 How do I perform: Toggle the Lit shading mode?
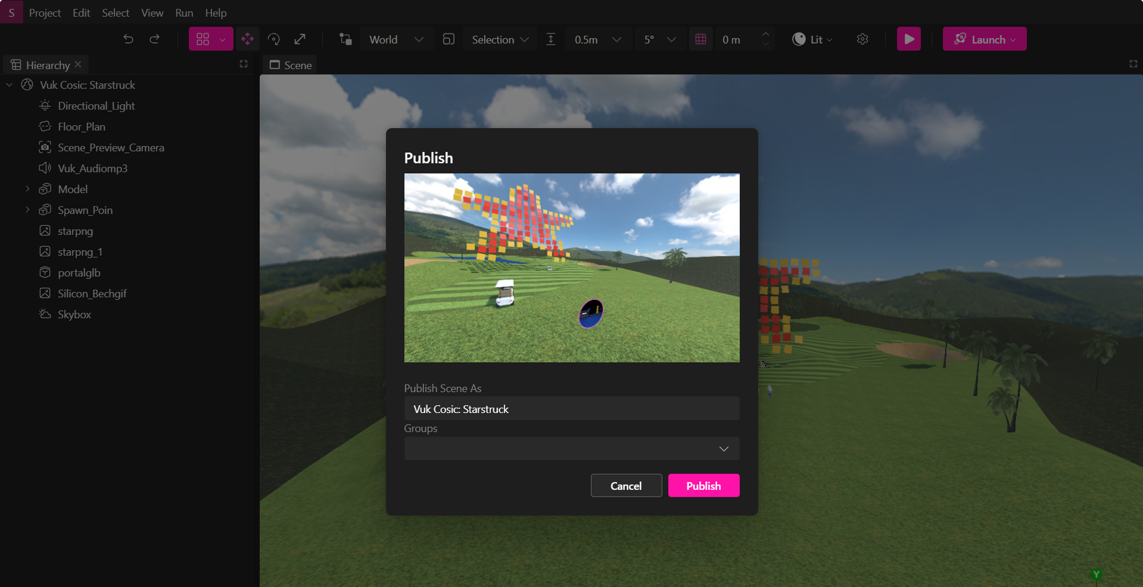pos(812,39)
